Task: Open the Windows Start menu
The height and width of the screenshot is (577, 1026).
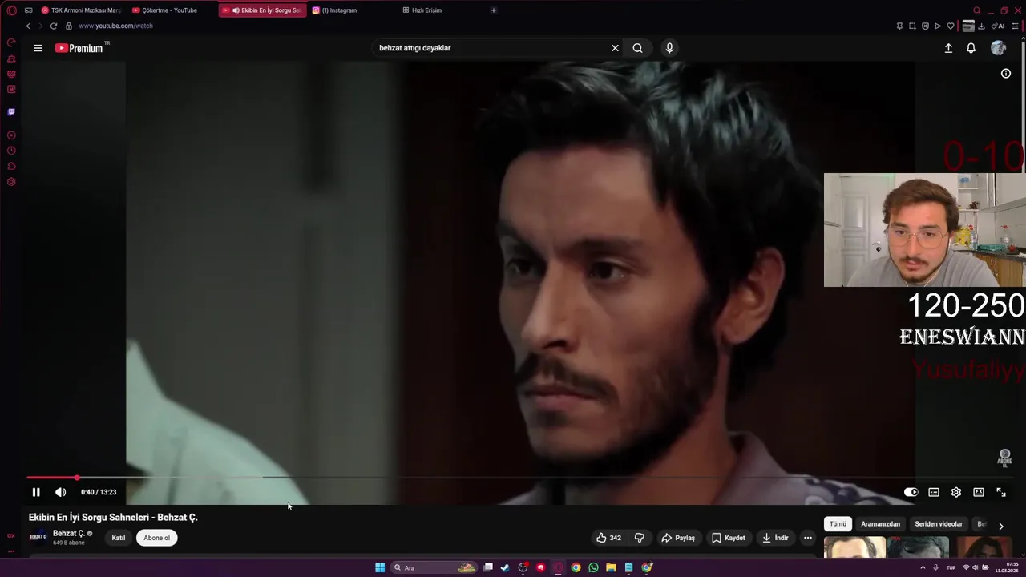Action: (380, 567)
